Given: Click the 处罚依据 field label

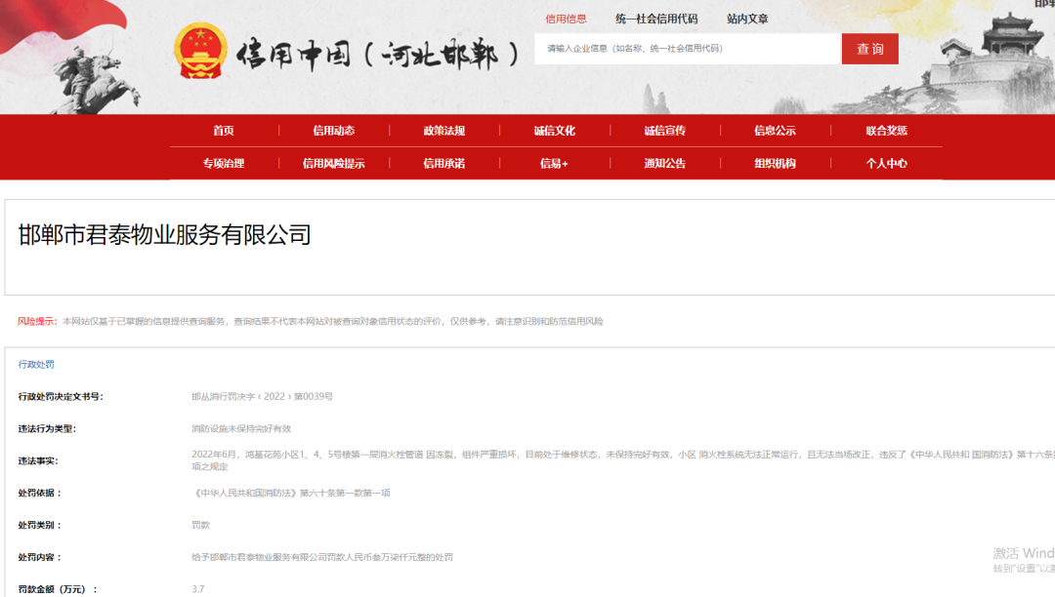Looking at the screenshot, I should pyautogui.click(x=40, y=494).
